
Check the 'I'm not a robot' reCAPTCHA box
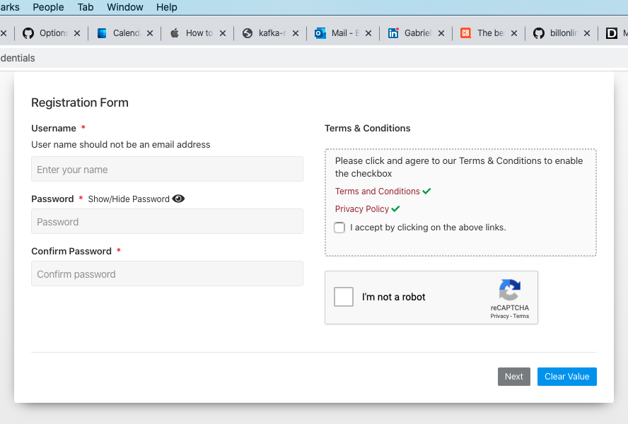(344, 297)
